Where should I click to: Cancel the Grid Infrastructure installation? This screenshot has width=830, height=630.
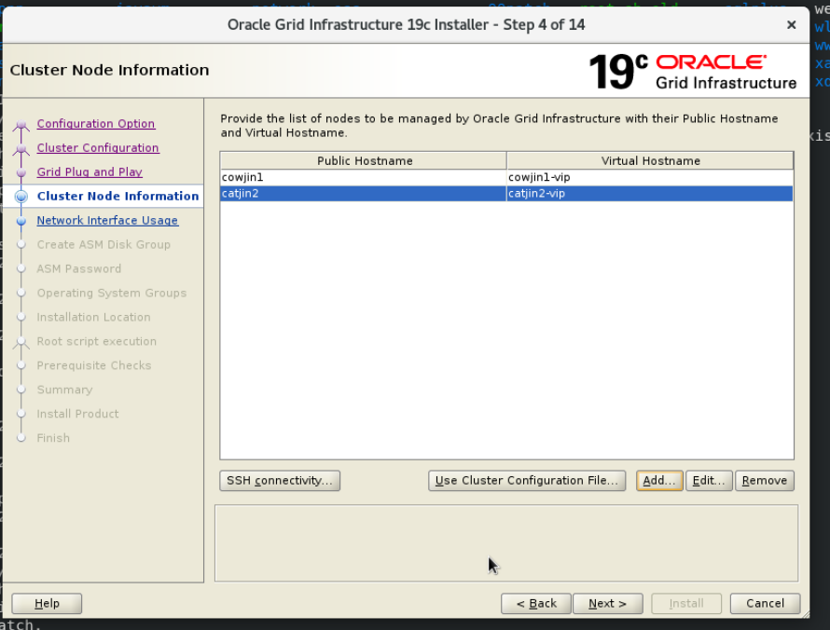click(x=765, y=604)
